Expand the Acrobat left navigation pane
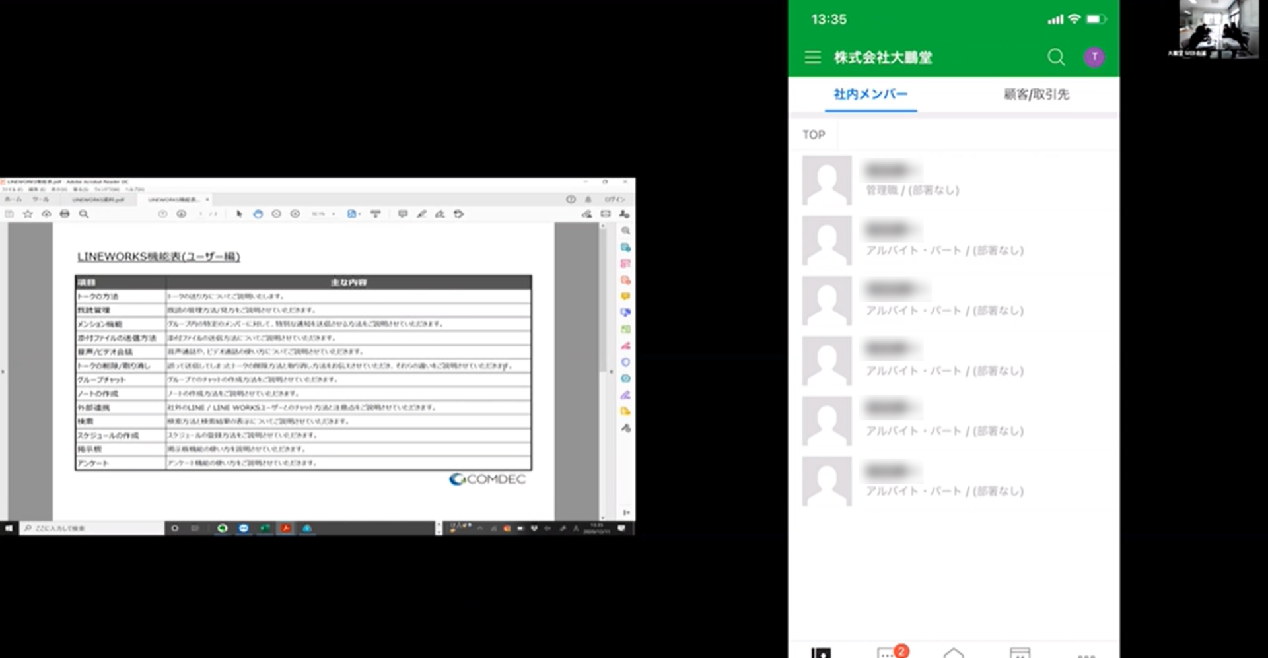 [3, 372]
